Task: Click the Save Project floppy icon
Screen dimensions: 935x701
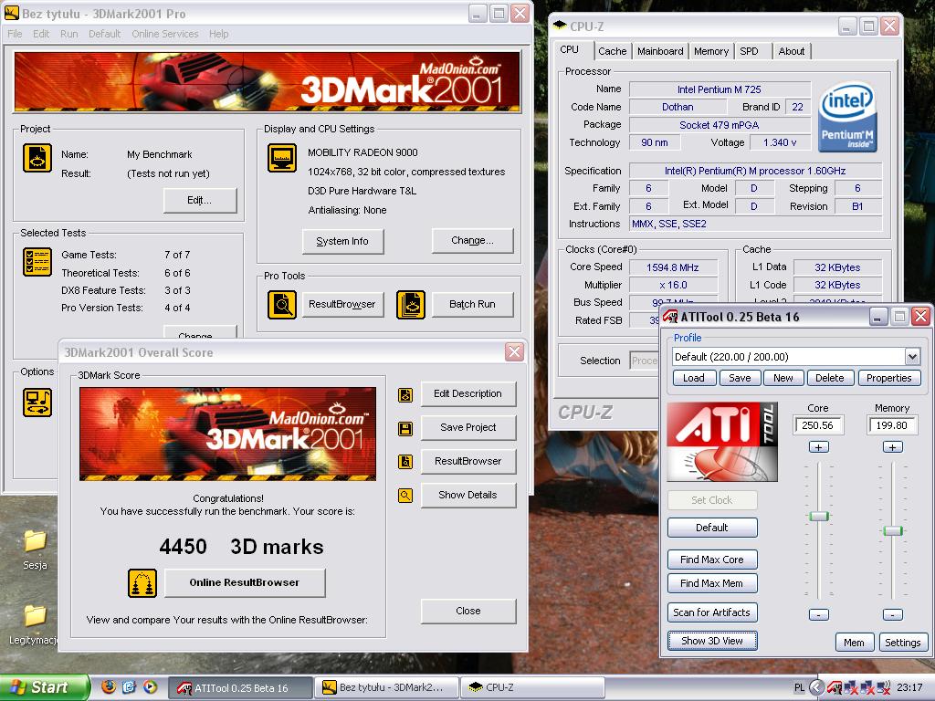Action: coord(405,429)
